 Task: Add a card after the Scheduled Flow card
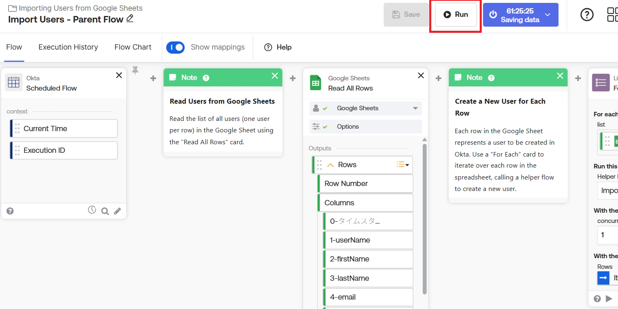tap(153, 78)
